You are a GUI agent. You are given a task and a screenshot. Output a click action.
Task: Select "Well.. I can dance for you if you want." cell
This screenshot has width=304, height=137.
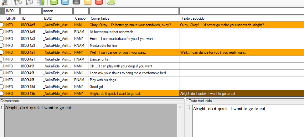pos(134,52)
